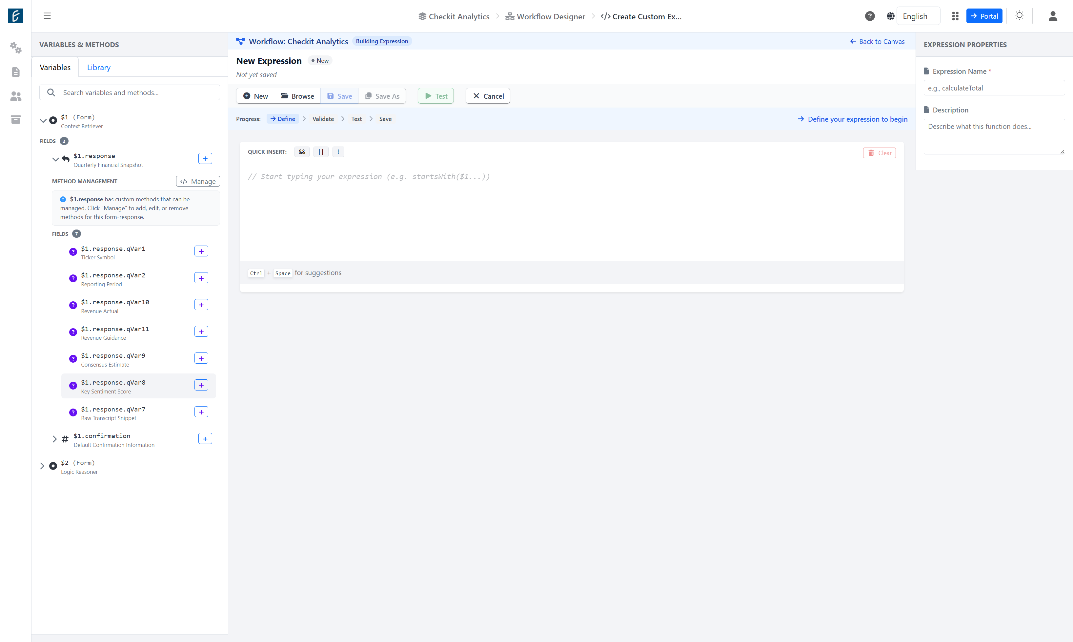Add $1.response to expression with plus

click(205, 159)
